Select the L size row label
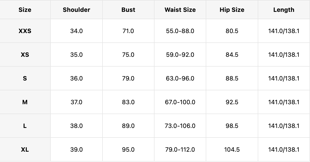The image size is (310, 162). [25, 126]
